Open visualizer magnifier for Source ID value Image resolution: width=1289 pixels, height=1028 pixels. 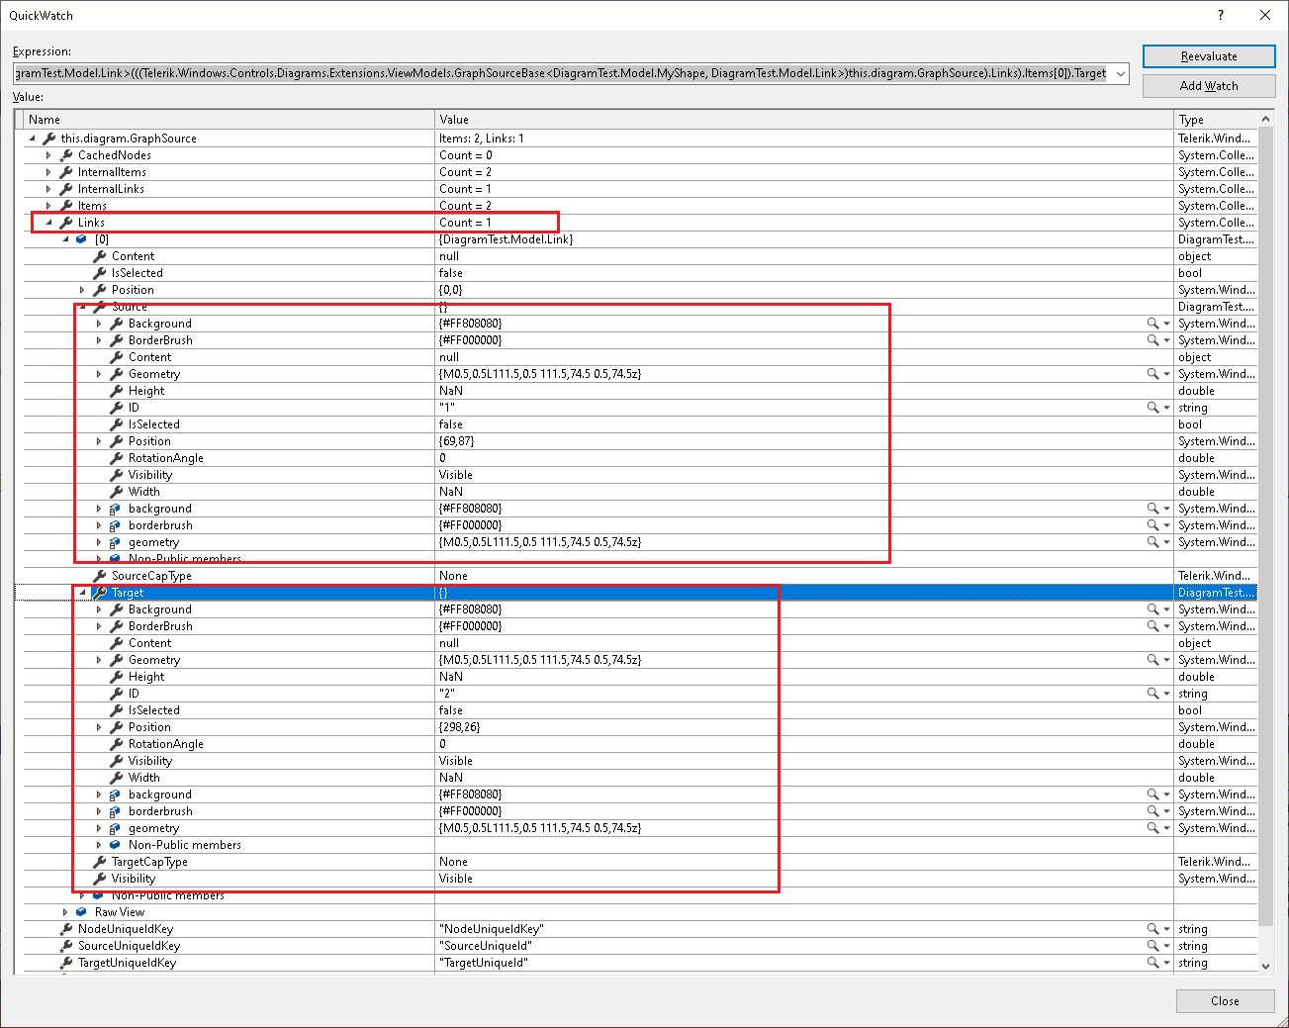click(x=1152, y=408)
